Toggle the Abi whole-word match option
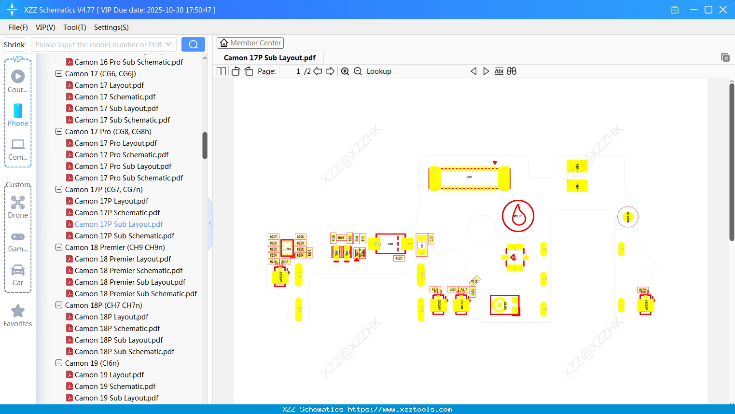 (499, 71)
